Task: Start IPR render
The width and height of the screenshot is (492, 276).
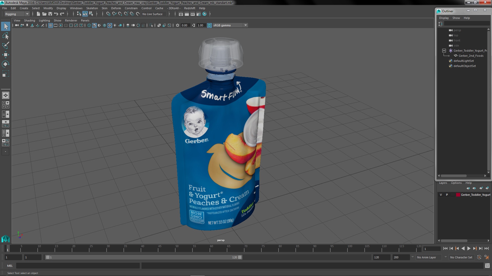Action: [193, 14]
